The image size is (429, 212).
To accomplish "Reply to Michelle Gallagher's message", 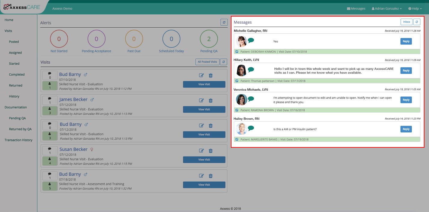I will (406, 41).
